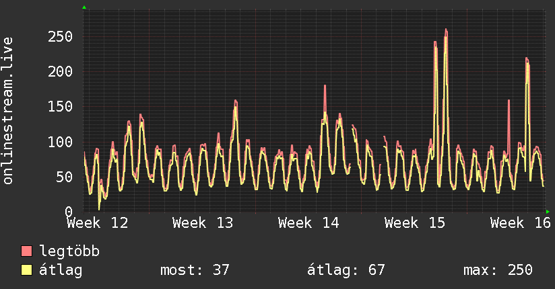The width and height of the screenshot is (555, 289).
Task: Click the 100 y-axis tick label
Action: (x=61, y=142)
